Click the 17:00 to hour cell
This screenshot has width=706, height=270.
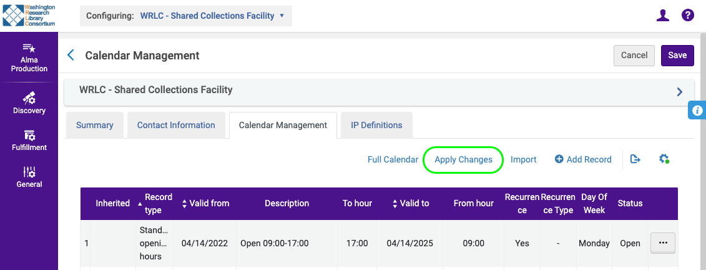357,243
